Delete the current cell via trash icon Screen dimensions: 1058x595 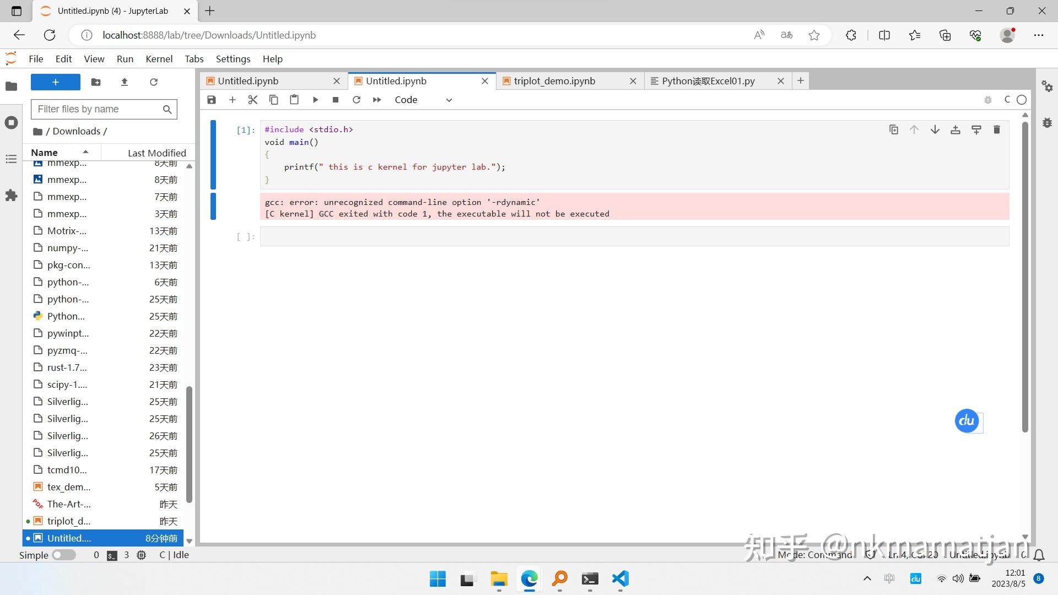[x=996, y=129]
